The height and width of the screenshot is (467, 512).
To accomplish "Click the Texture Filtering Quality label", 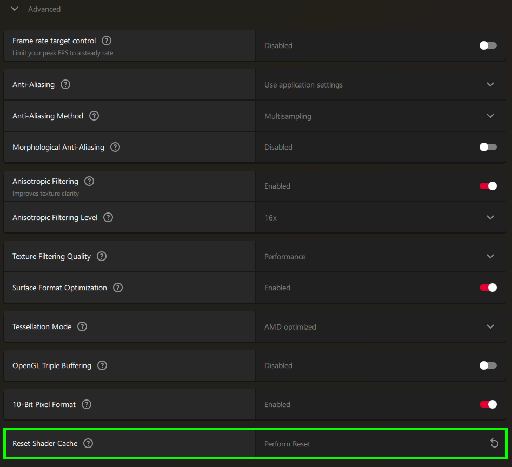I will 51,257.
